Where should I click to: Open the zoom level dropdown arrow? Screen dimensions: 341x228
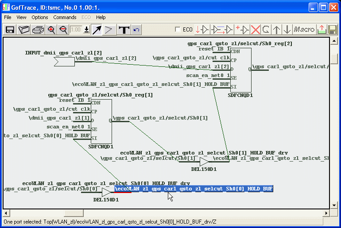coord(86,30)
